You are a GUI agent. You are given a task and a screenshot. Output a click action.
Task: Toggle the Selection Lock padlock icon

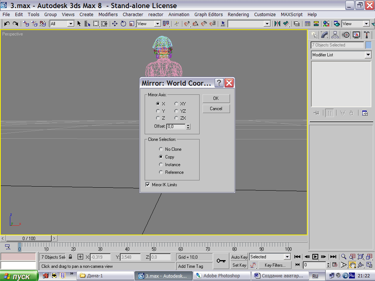tap(70, 257)
